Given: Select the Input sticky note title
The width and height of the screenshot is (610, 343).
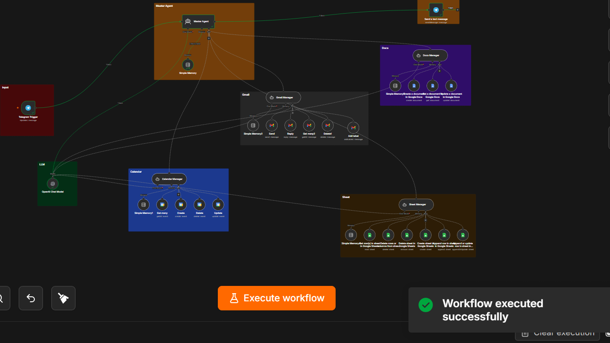Looking at the screenshot, I should point(5,87).
